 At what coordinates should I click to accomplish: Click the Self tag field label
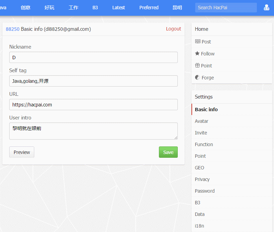(18, 70)
